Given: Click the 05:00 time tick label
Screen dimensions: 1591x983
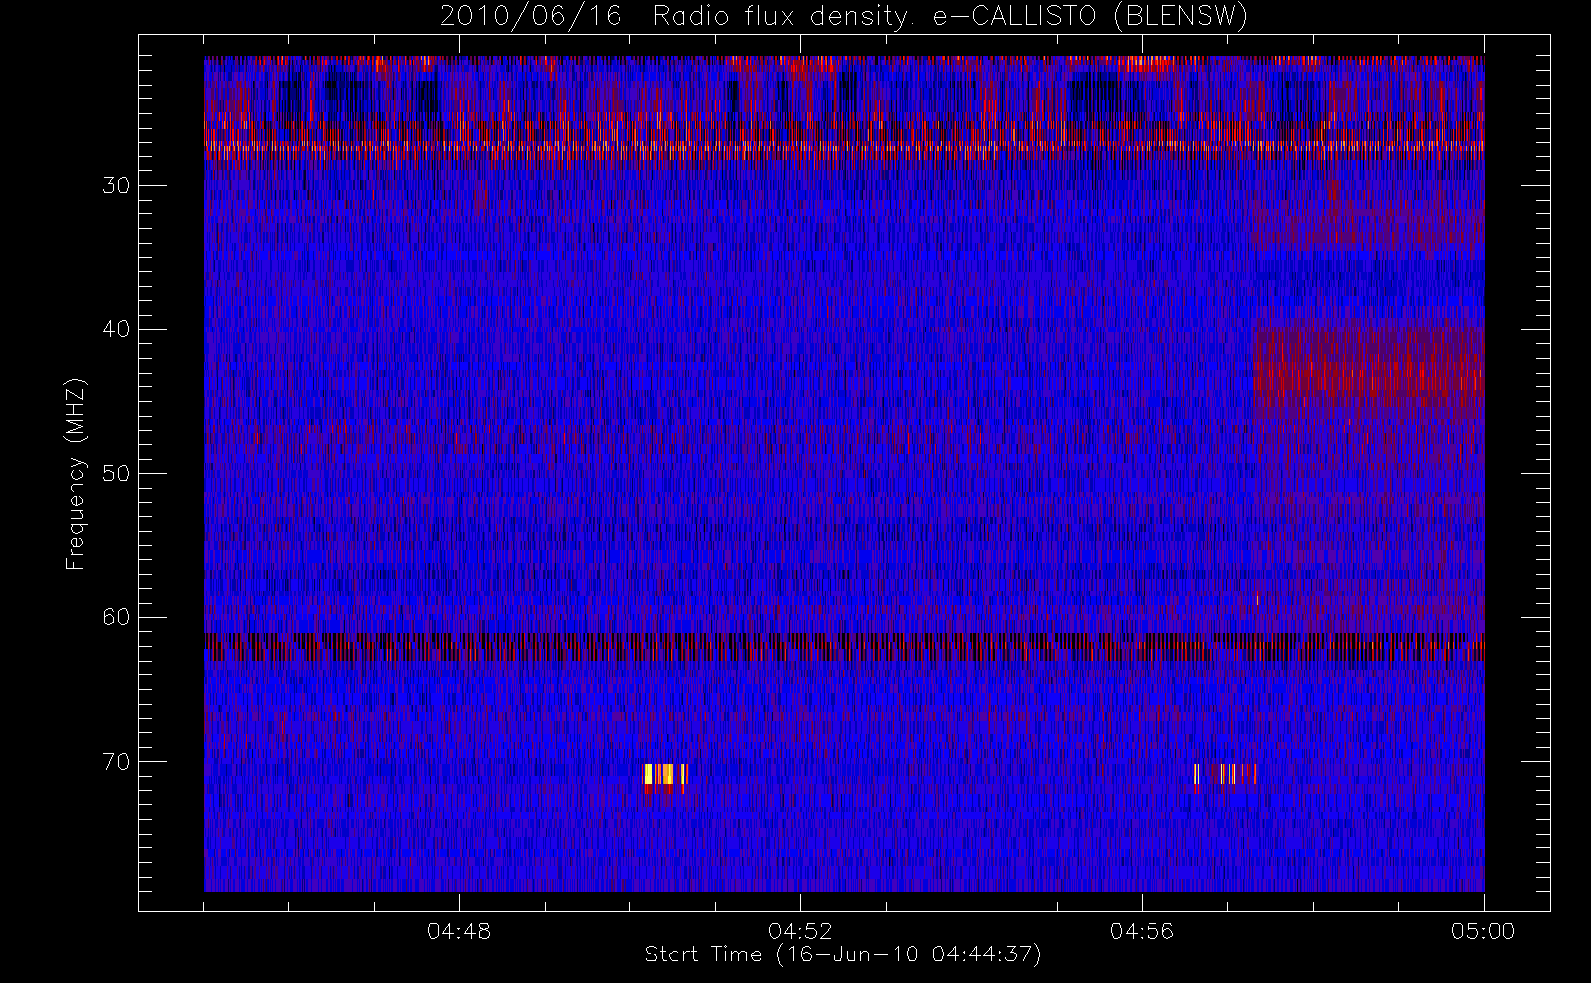Looking at the screenshot, I should click(1483, 931).
